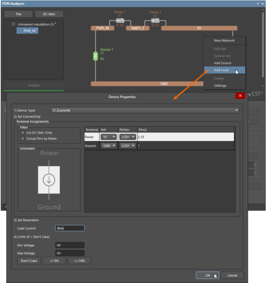Click the Series 2 label
Viewport: 266px width, 283px height.
155,12
